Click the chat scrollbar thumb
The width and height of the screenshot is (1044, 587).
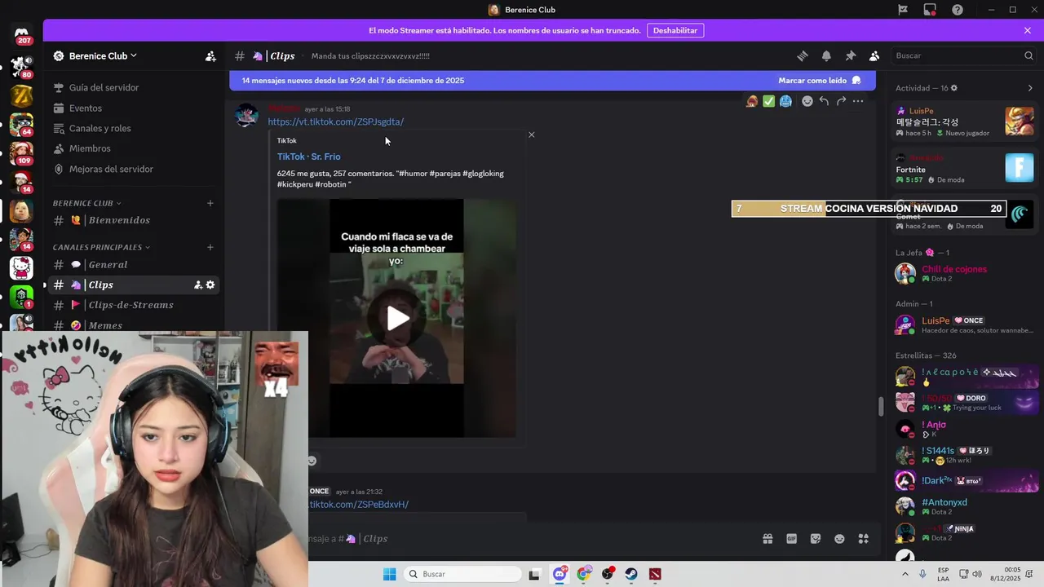click(880, 407)
